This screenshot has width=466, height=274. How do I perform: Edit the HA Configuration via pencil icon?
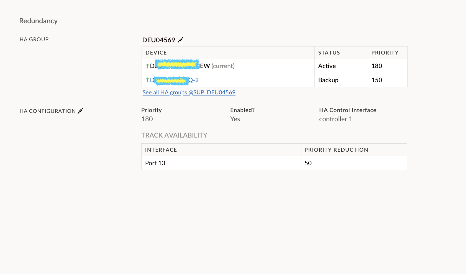click(80, 111)
